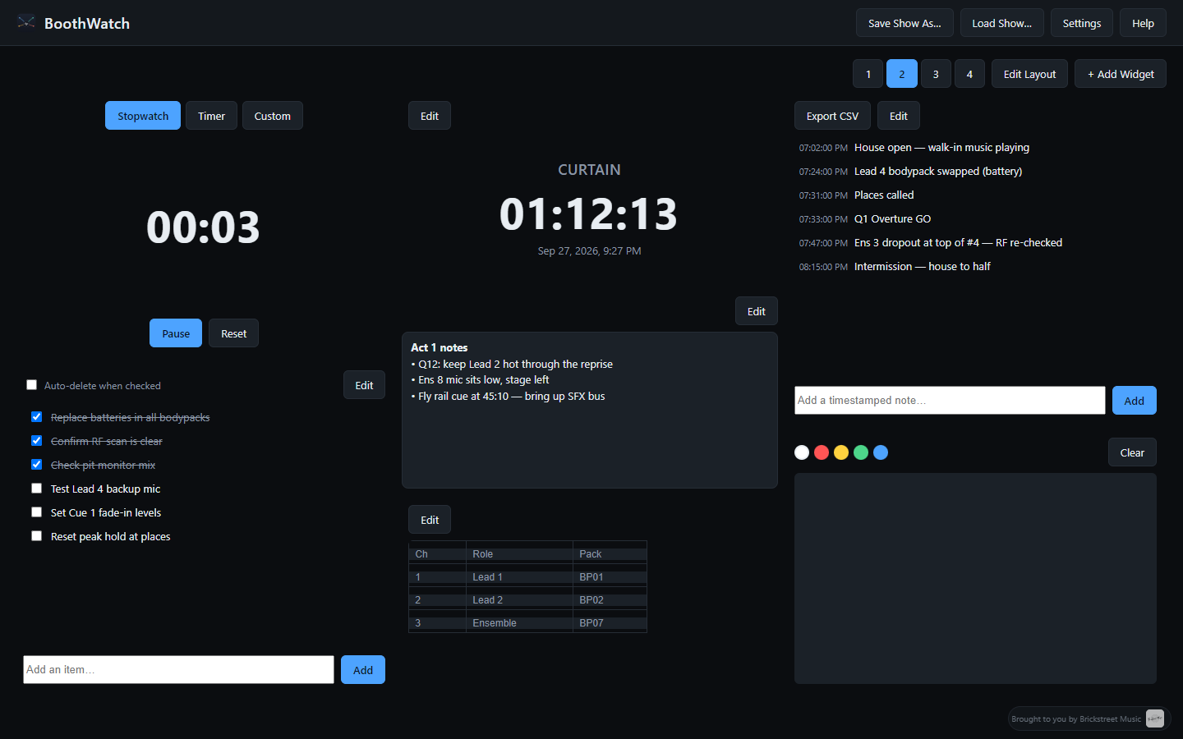1183x739 pixels.
Task: Edit the timestamped log widget
Action: click(899, 116)
